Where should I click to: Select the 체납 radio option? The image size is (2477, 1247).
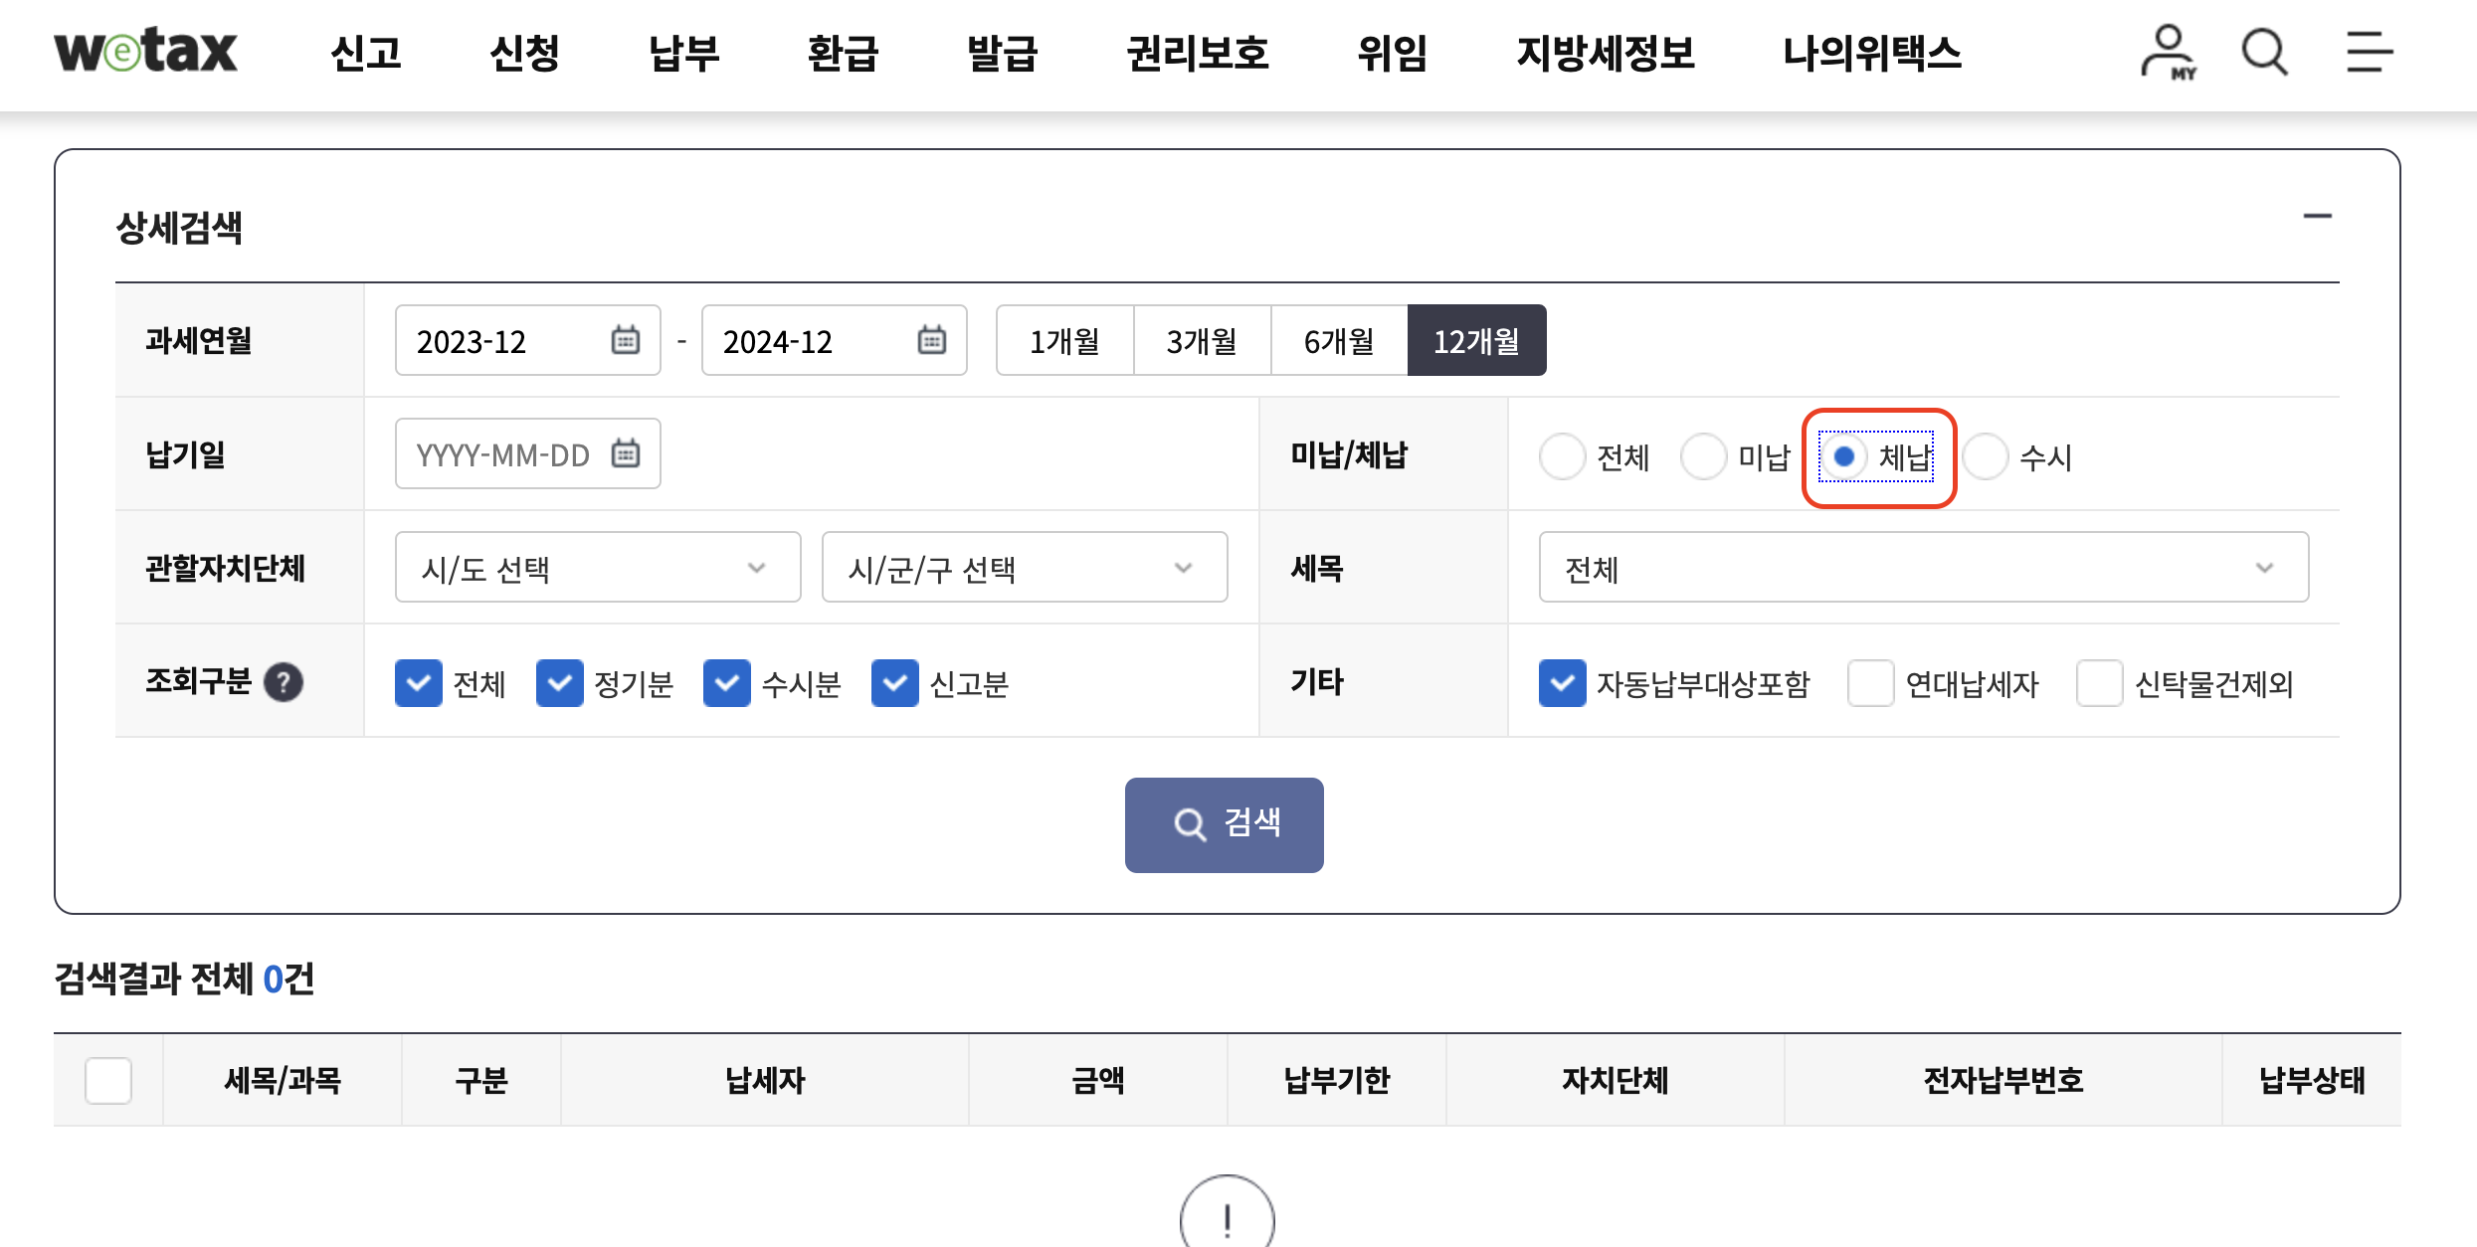(x=1844, y=456)
